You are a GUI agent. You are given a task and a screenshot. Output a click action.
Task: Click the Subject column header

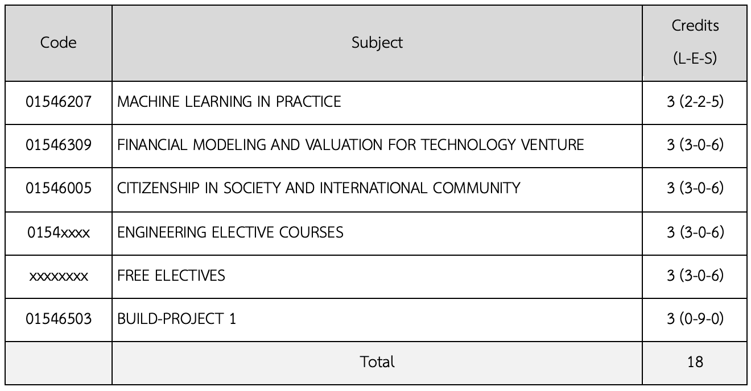(x=377, y=43)
